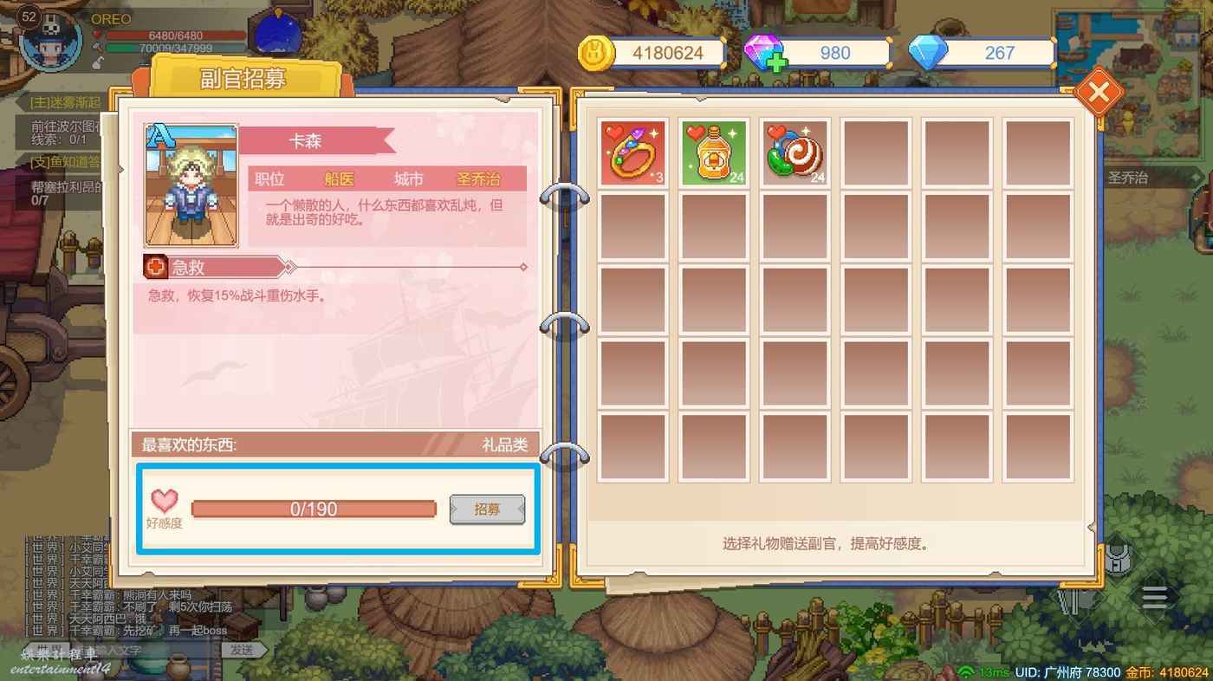Click the first empty slot in the second inventory row
This screenshot has height=681, width=1213.
[633, 227]
